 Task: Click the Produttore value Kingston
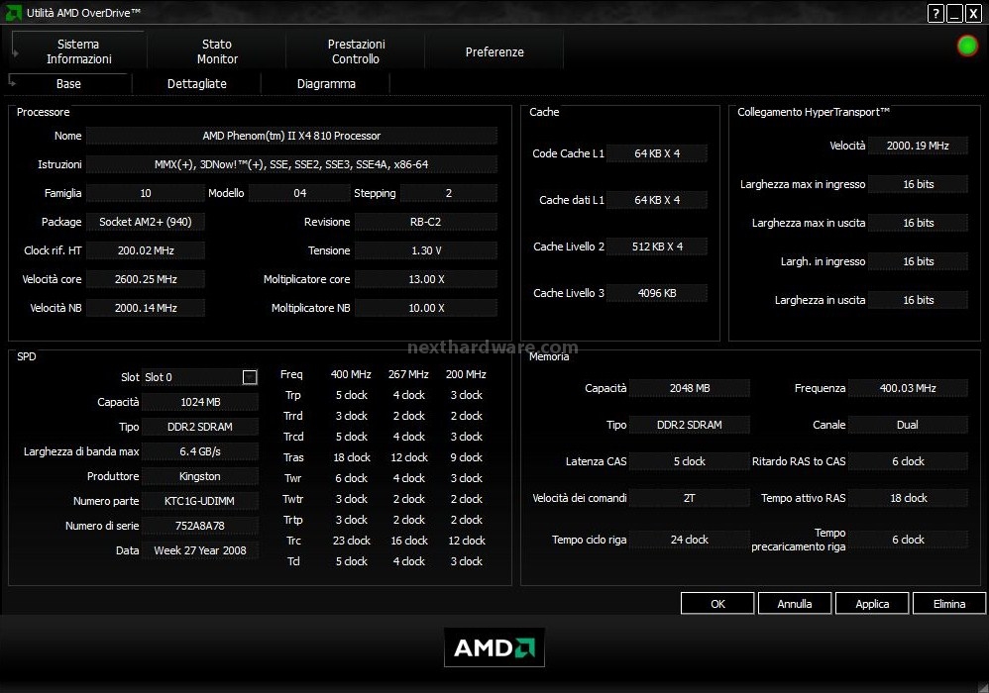pyautogui.click(x=200, y=476)
